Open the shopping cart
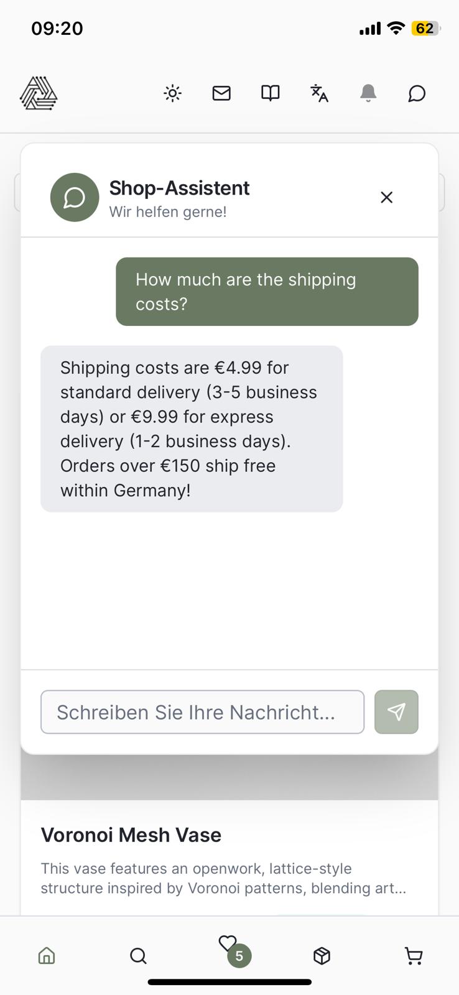This screenshot has width=459, height=995. [x=414, y=955]
